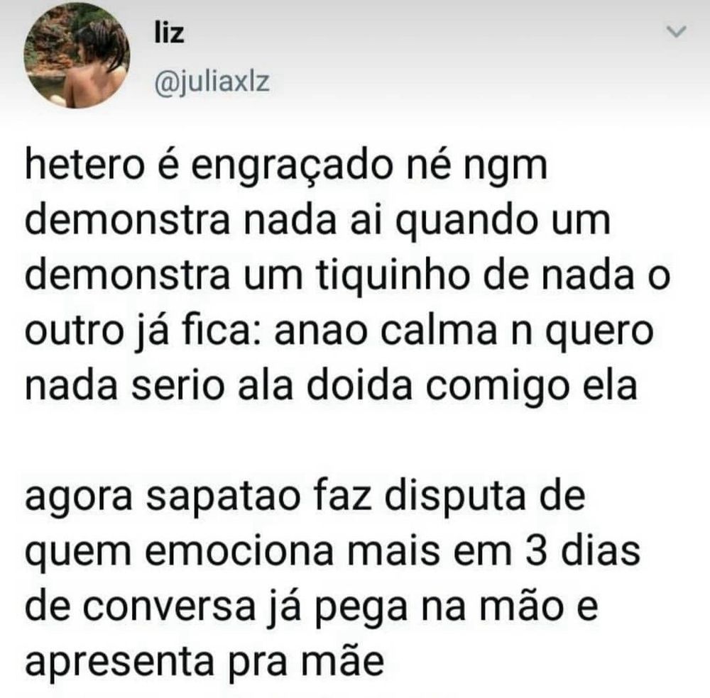710x698 pixels.
Task: Click the @juliaxlz username handle
Action: (212, 82)
